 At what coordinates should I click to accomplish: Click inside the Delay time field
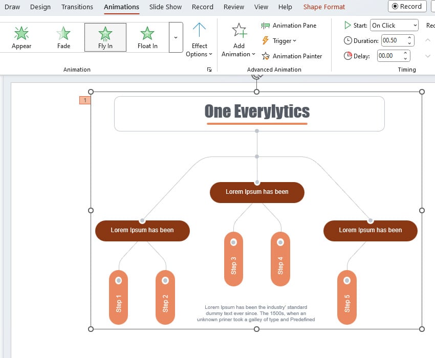[x=390, y=56]
